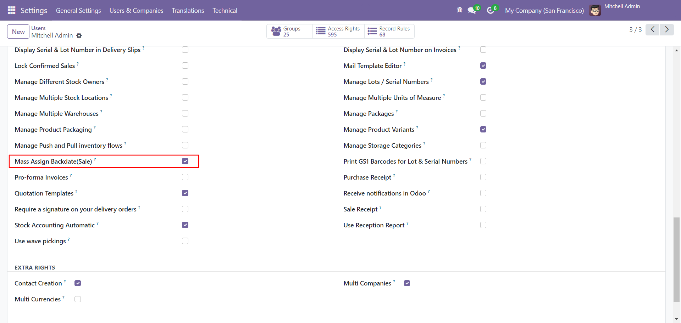This screenshot has height=323, width=681.
Task: Click the Users breadcrumb link
Action: [x=38, y=28]
